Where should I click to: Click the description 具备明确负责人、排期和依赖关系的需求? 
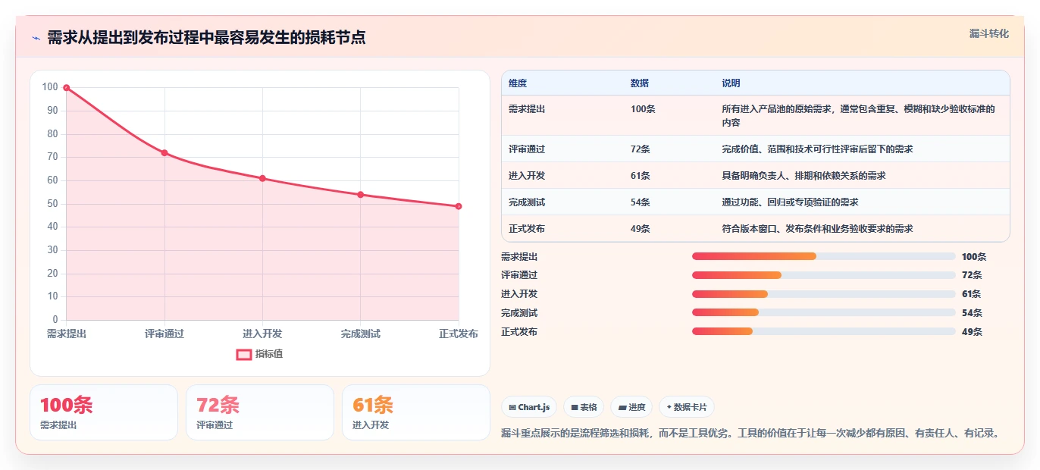click(x=803, y=176)
